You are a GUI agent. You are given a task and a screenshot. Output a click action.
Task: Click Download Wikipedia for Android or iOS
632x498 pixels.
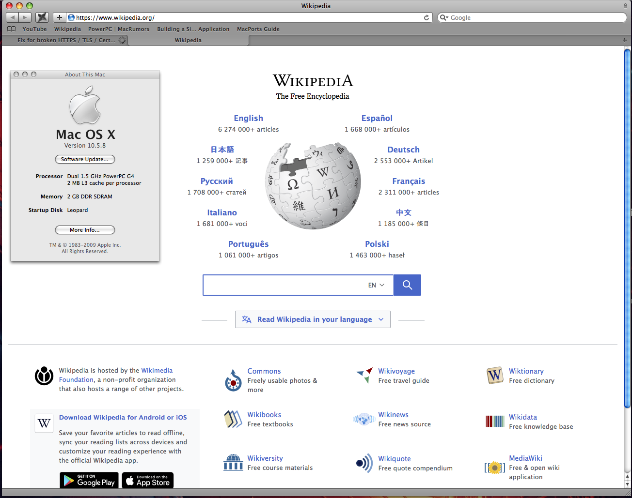click(x=123, y=417)
